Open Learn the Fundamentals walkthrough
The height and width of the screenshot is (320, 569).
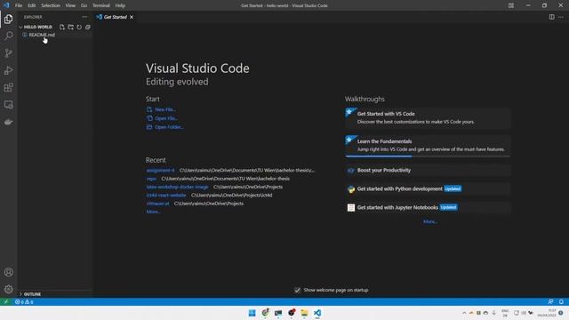click(x=428, y=146)
